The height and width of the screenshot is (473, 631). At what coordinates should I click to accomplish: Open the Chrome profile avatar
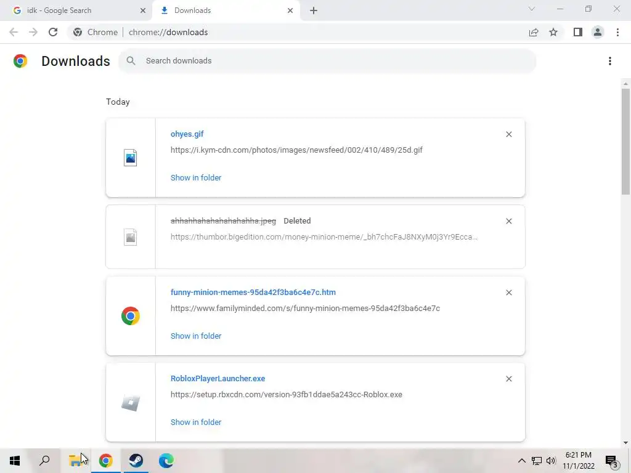(598, 32)
